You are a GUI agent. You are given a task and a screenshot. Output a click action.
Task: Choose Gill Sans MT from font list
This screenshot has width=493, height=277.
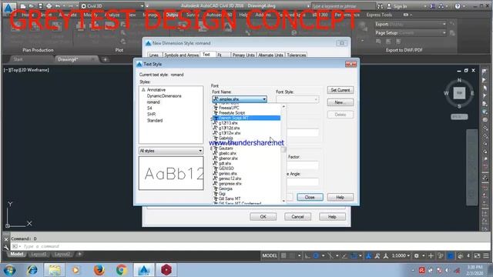[246, 199]
